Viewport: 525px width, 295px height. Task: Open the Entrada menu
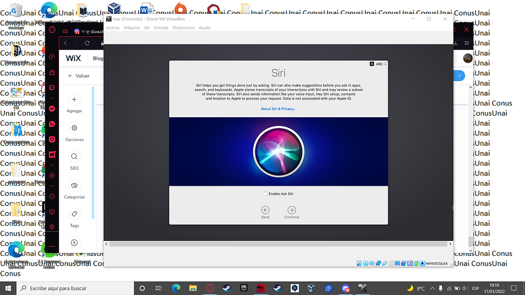pyautogui.click(x=161, y=28)
